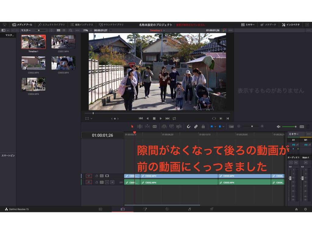Click the full-extent zoom icon
This screenshot has width=312, height=234.
click(231, 126)
